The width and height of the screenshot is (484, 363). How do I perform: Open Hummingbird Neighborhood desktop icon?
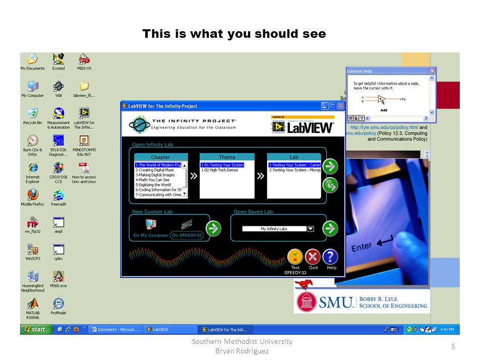pos(32,281)
